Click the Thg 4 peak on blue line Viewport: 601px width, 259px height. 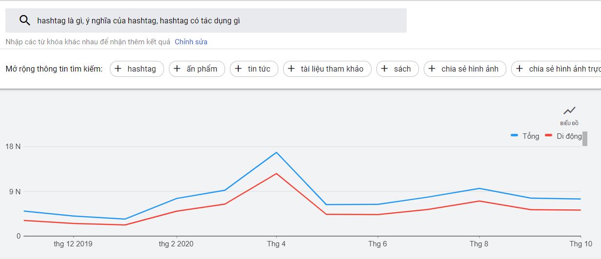[x=276, y=152]
